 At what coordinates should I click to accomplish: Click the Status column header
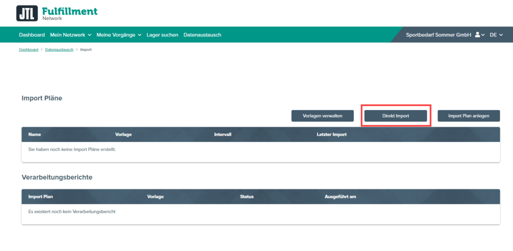[246, 196]
